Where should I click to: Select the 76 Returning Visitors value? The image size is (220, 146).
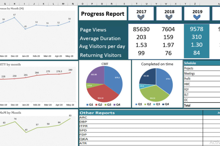pyautogui.click(x=168, y=53)
